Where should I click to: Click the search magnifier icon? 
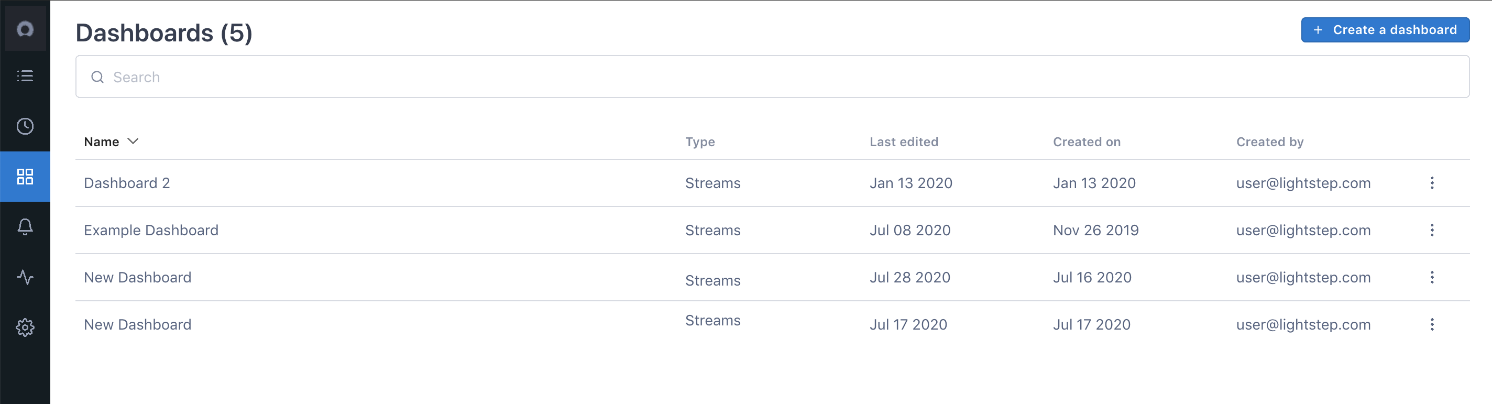click(x=97, y=77)
